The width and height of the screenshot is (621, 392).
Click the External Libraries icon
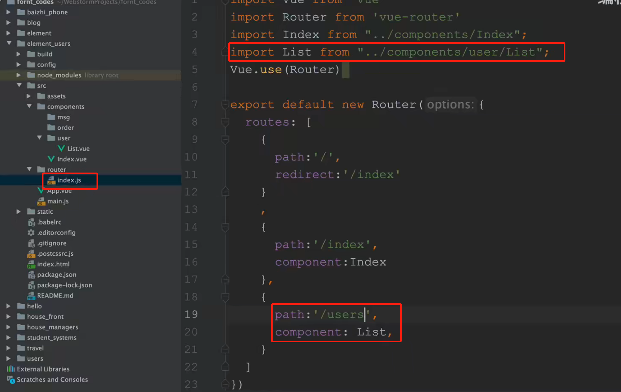tap(11, 369)
